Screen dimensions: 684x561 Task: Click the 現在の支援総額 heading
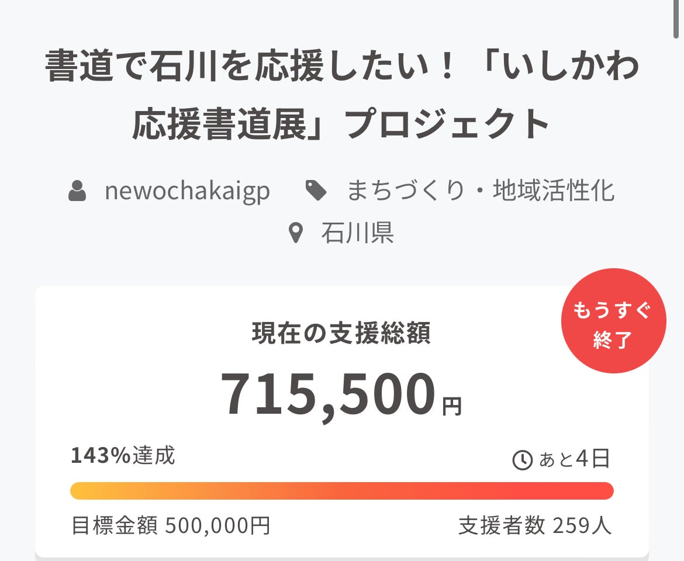point(341,333)
